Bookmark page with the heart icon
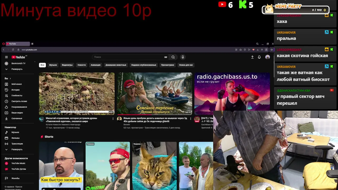338x190 pixels. click(253, 50)
